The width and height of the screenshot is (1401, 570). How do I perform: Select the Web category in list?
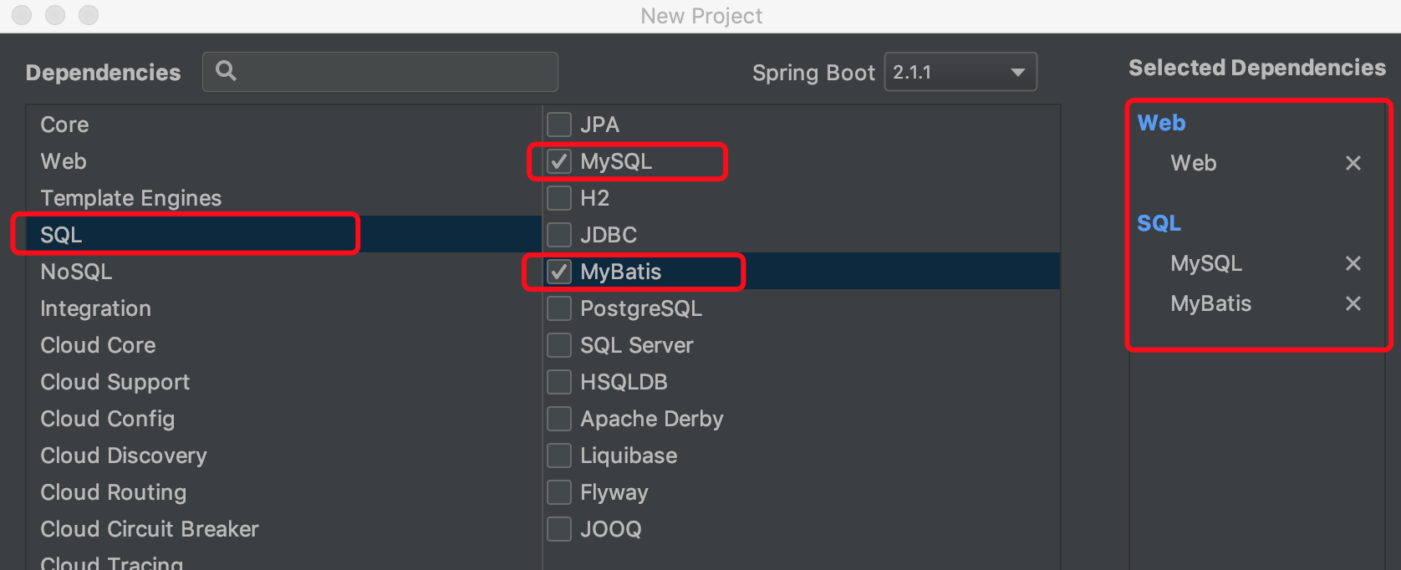284,161
